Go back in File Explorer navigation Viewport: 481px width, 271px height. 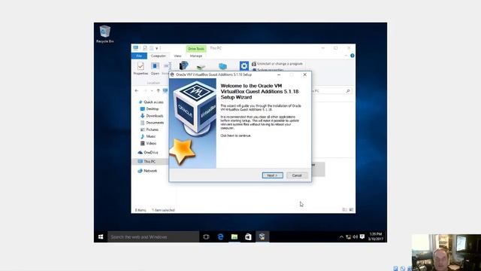[137, 90]
